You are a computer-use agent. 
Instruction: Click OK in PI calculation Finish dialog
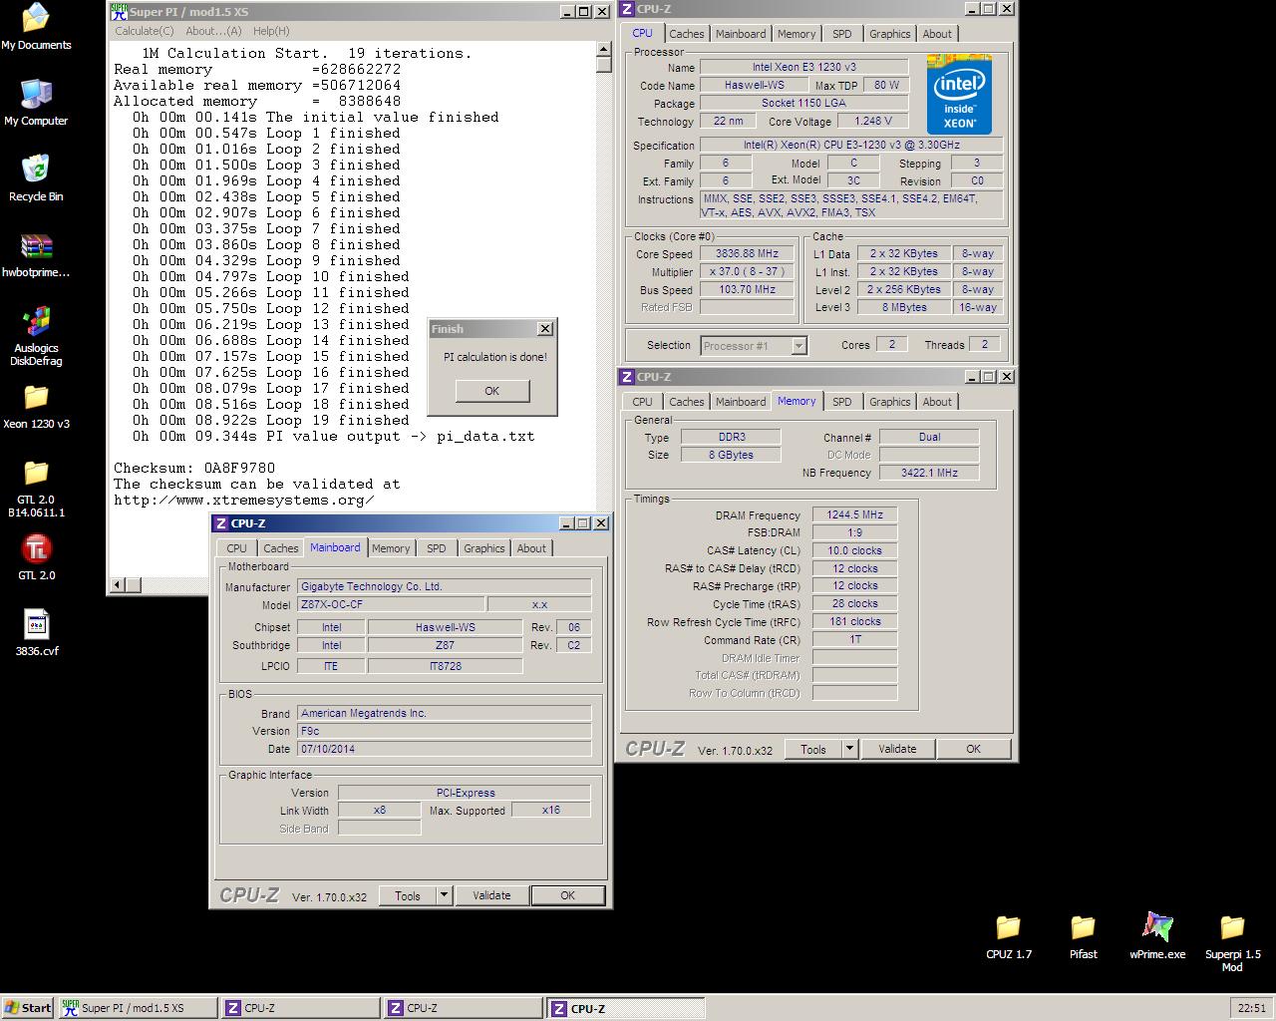[491, 391]
